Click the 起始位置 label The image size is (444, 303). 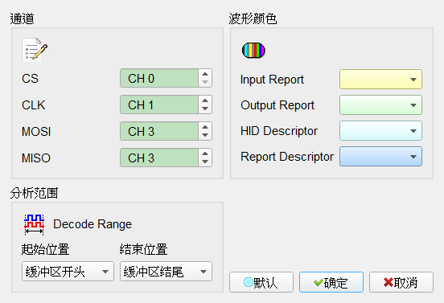(45, 249)
